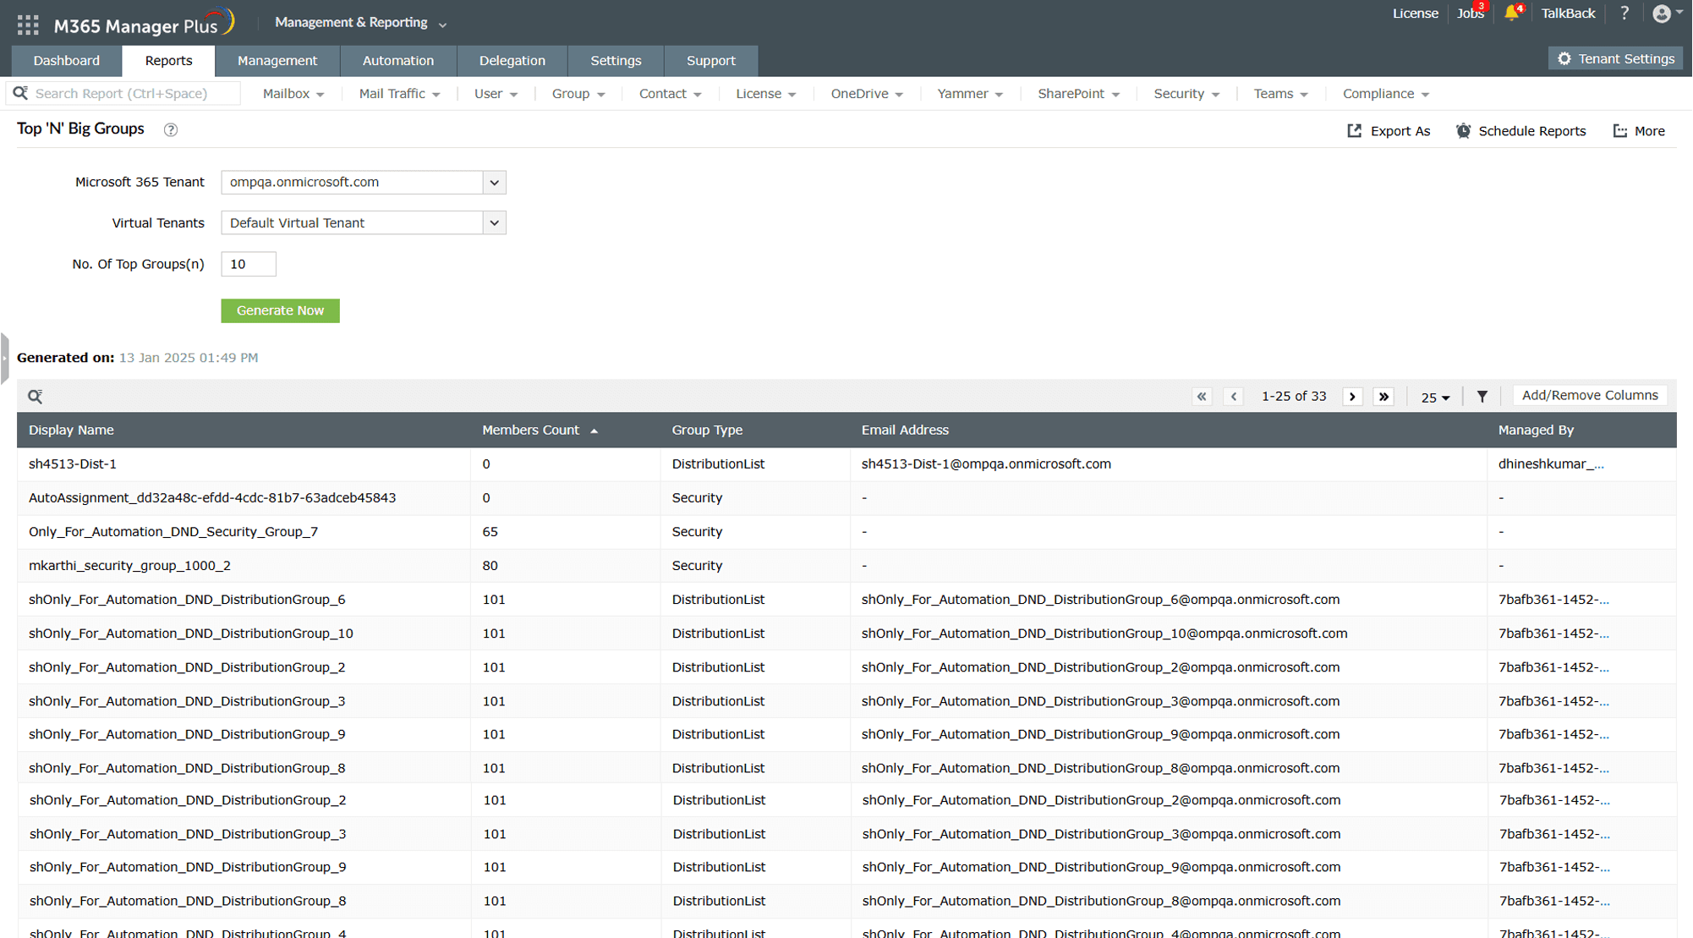Click the notifications bell icon
This screenshot has width=1693, height=938.
(x=1510, y=14)
